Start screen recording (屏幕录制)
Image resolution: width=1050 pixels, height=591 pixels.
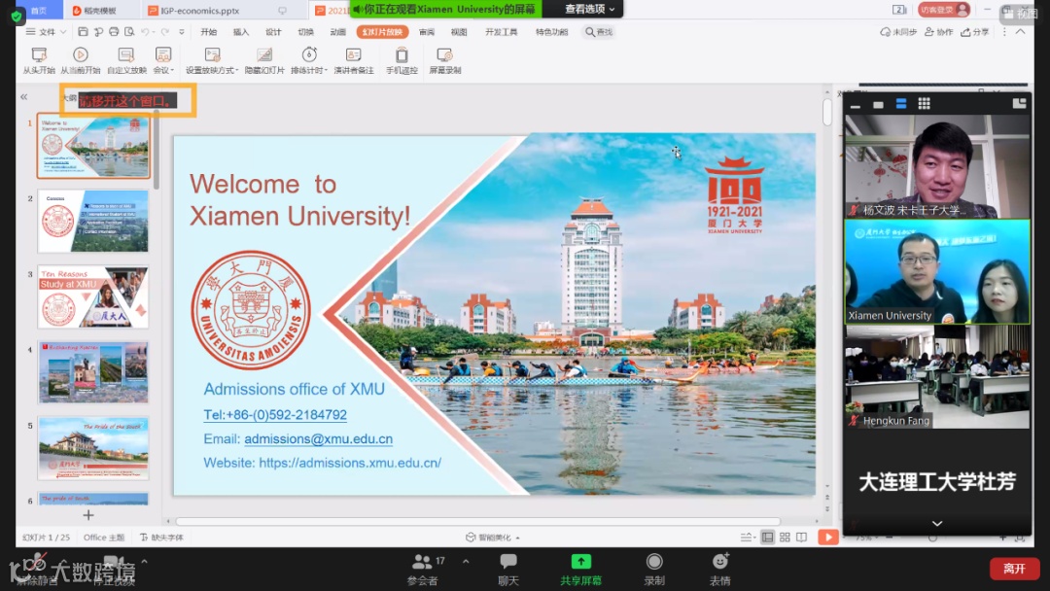click(444, 60)
